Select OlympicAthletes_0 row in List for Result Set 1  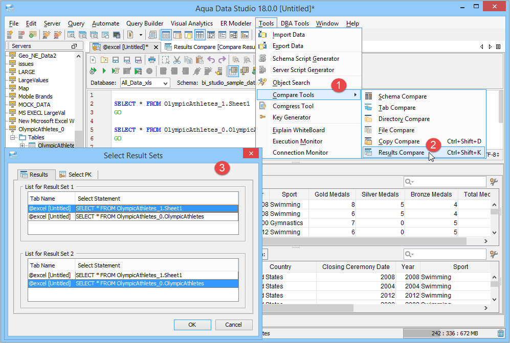[133, 216]
